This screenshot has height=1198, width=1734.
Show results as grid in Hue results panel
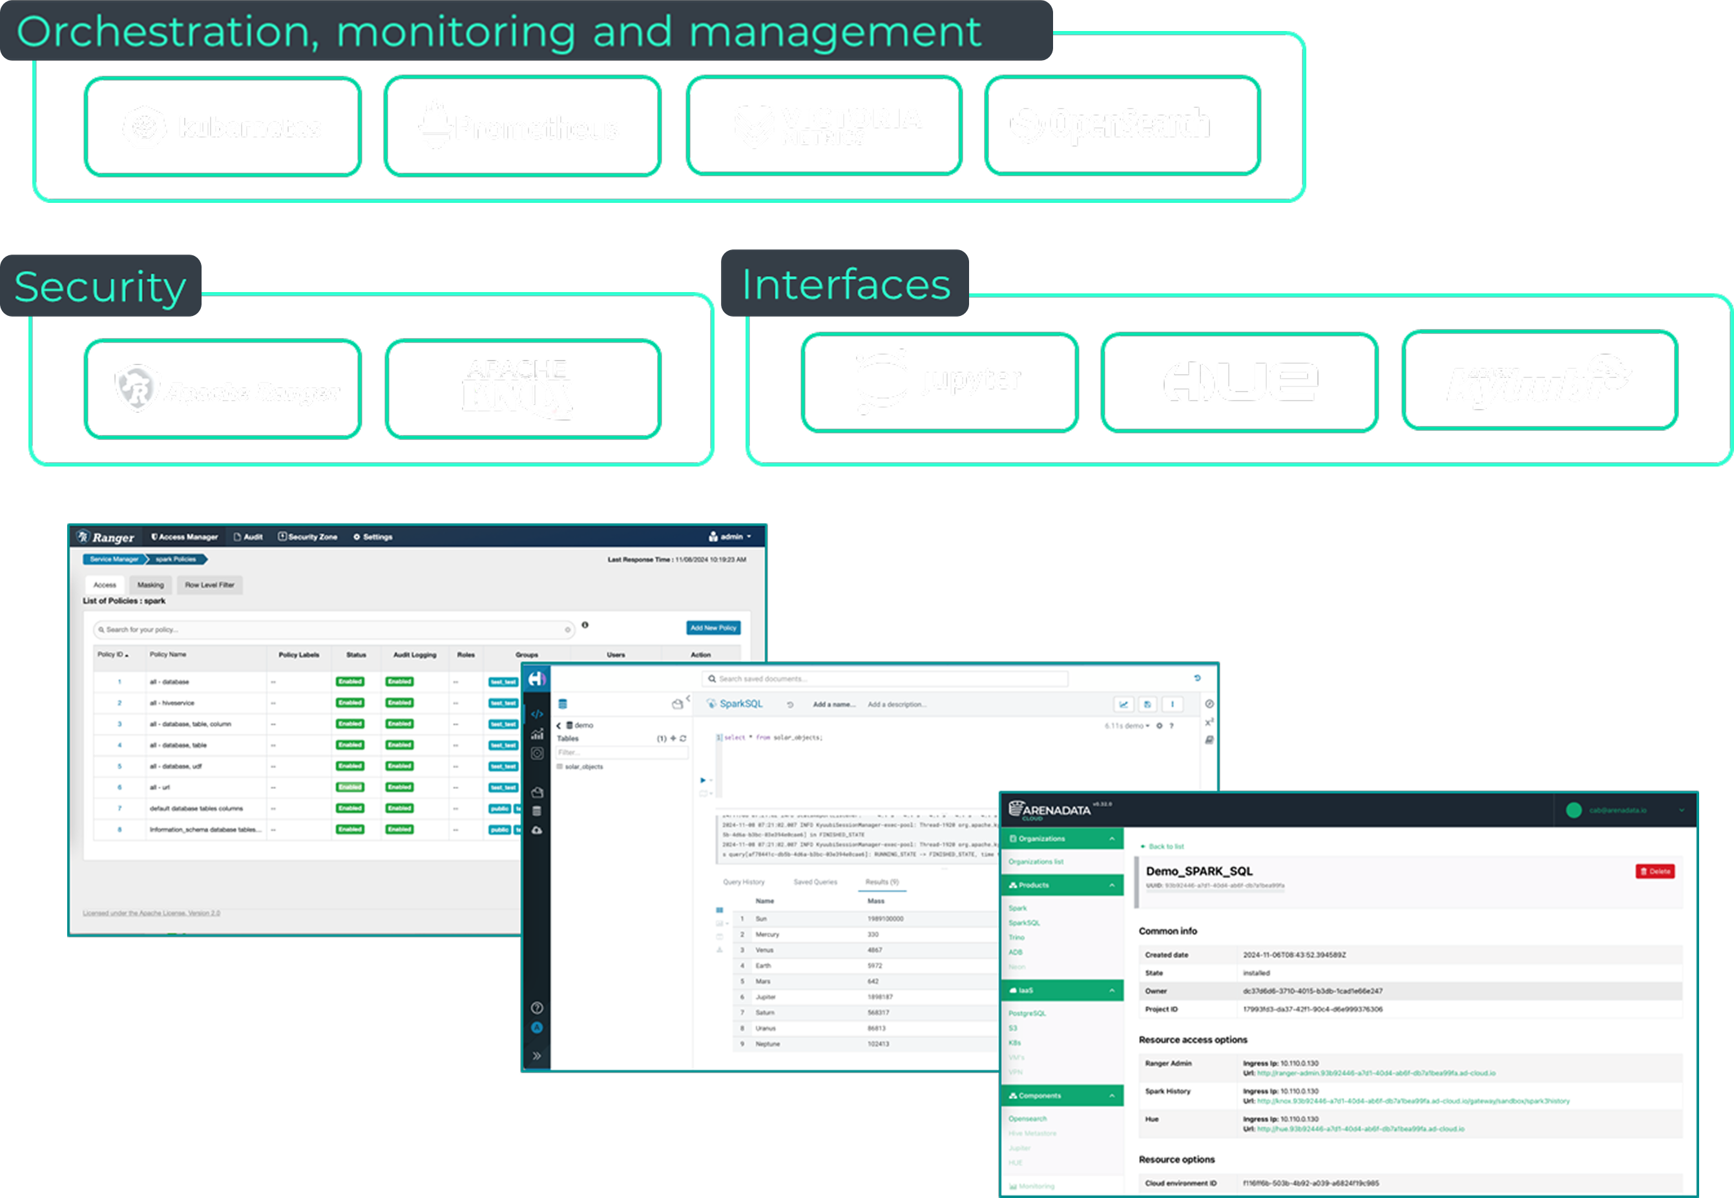coord(720,910)
